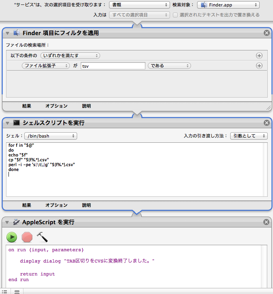273x294 pixels.
Task: Open 説明 tab of Finder filter action
Action: pyautogui.click(x=86, y=106)
